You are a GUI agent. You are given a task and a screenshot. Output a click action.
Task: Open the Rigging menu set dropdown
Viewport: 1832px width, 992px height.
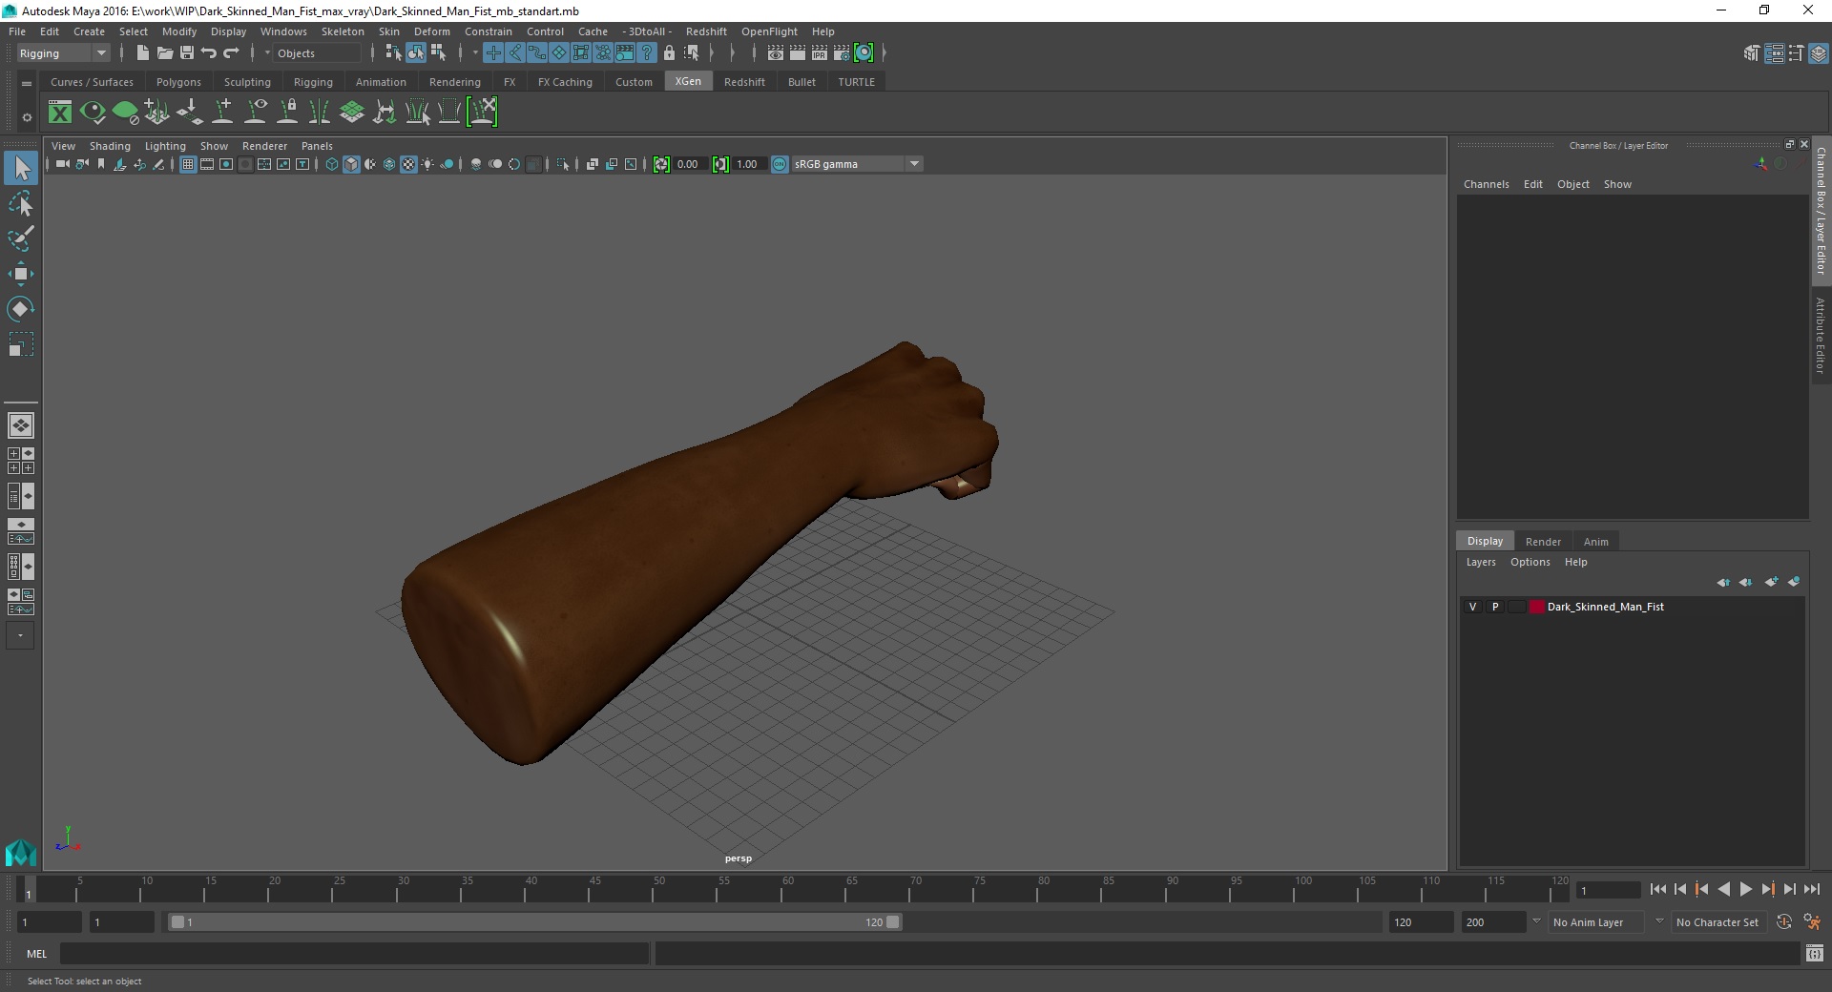click(x=63, y=53)
